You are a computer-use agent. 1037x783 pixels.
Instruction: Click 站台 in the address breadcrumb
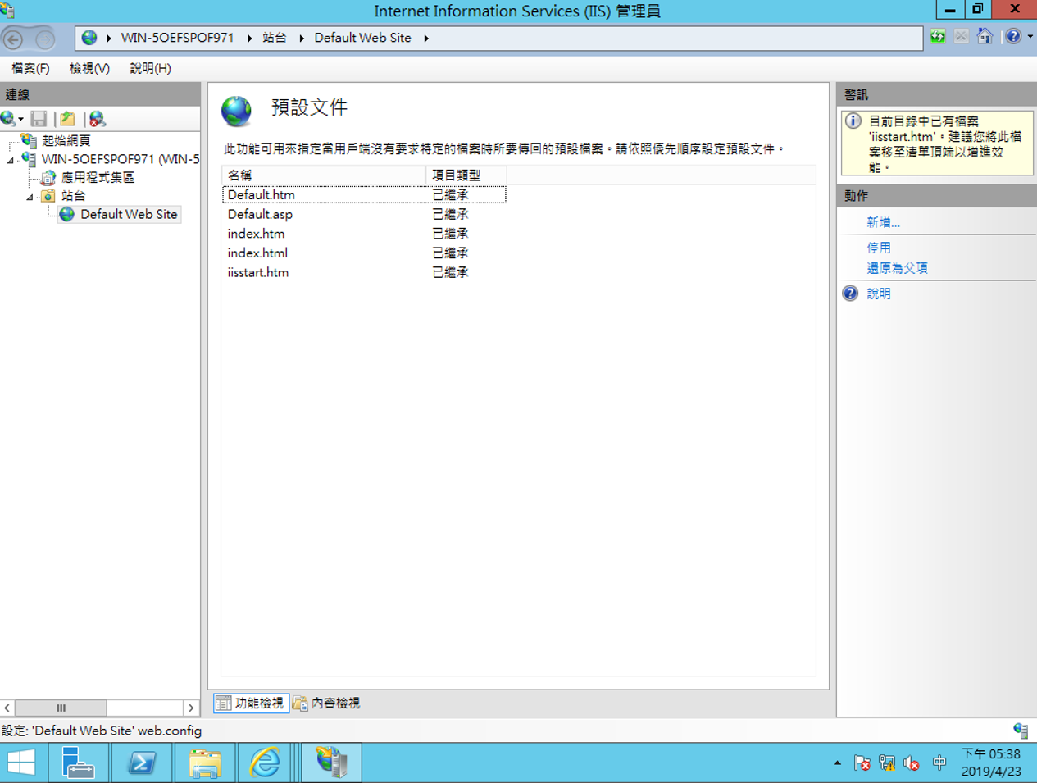pos(275,38)
